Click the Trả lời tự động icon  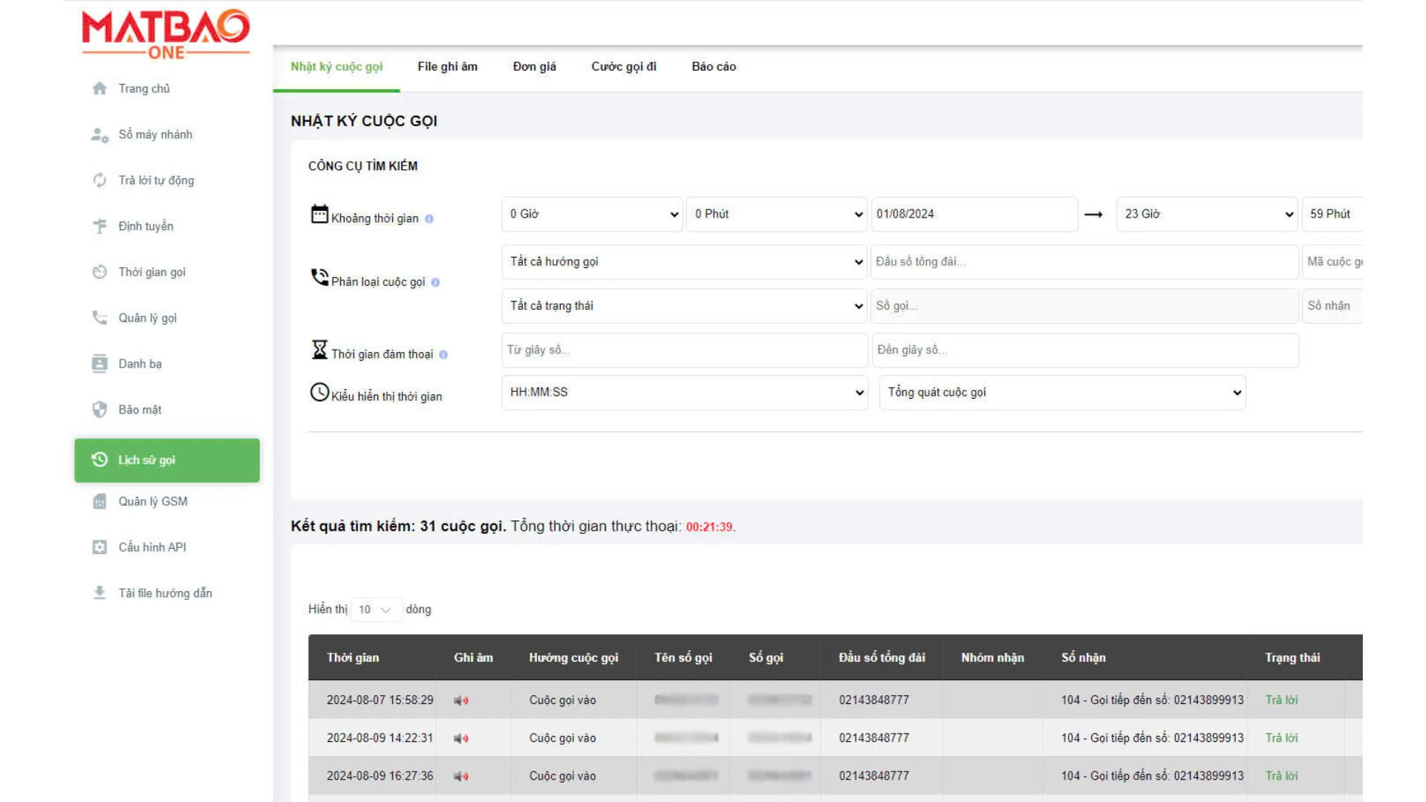100,180
